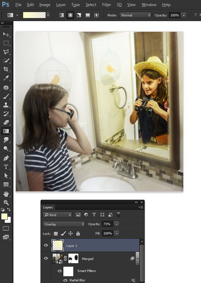The width and height of the screenshot is (201, 283).
Task: Select the Horizontal Type tool
Action: click(6, 167)
